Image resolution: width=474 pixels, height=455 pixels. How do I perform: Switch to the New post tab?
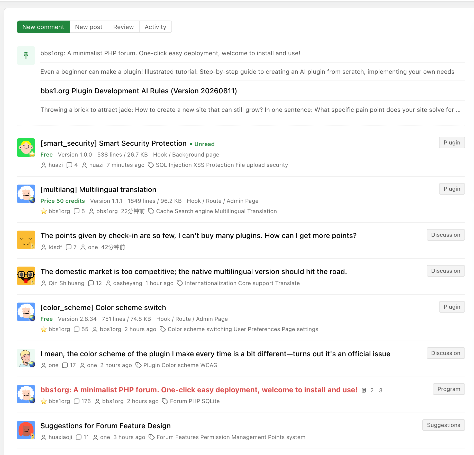click(89, 27)
